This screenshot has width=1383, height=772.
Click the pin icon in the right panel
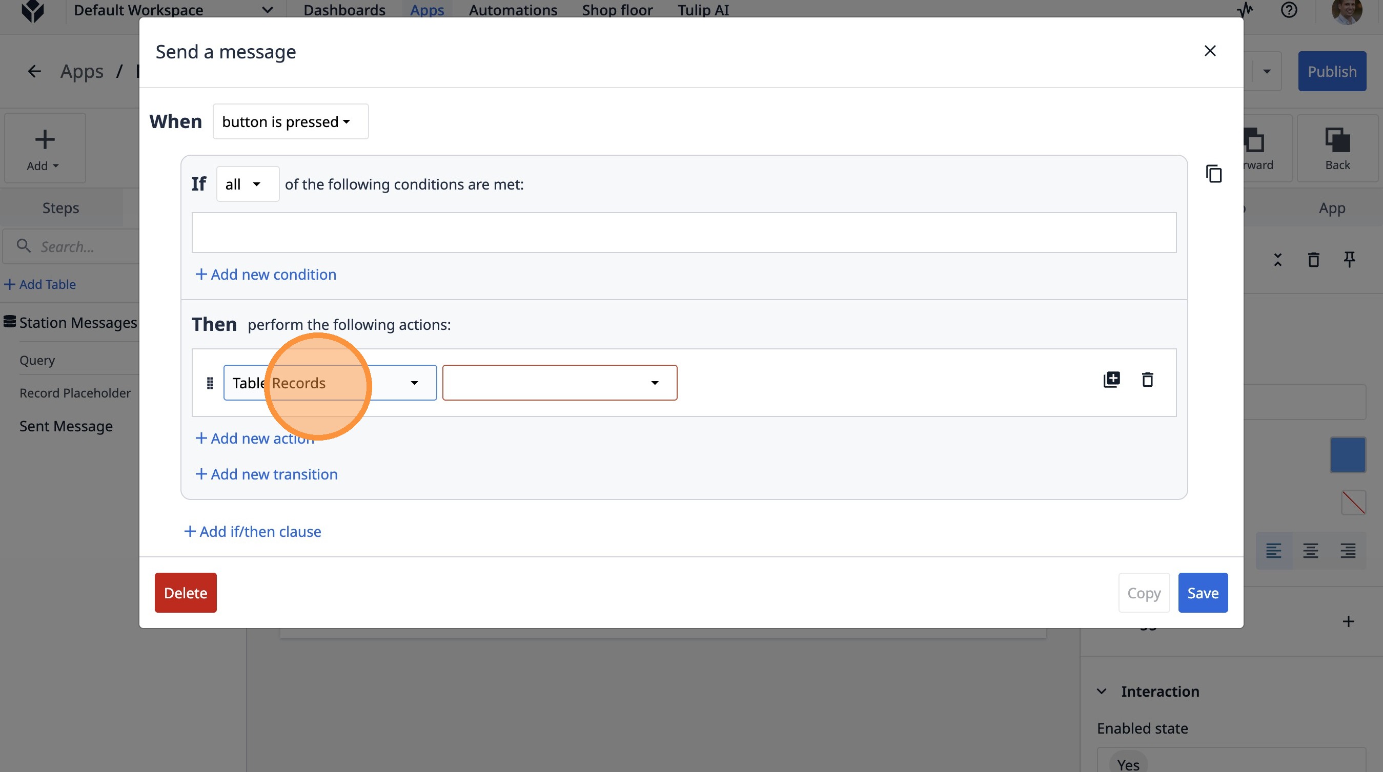(x=1349, y=260)
